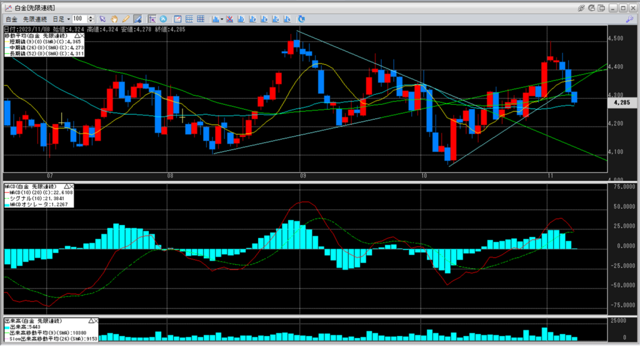This screenshot has height=346, width=640.
Task: Open the wrench settings icon
Action: [x=630, y=19]
